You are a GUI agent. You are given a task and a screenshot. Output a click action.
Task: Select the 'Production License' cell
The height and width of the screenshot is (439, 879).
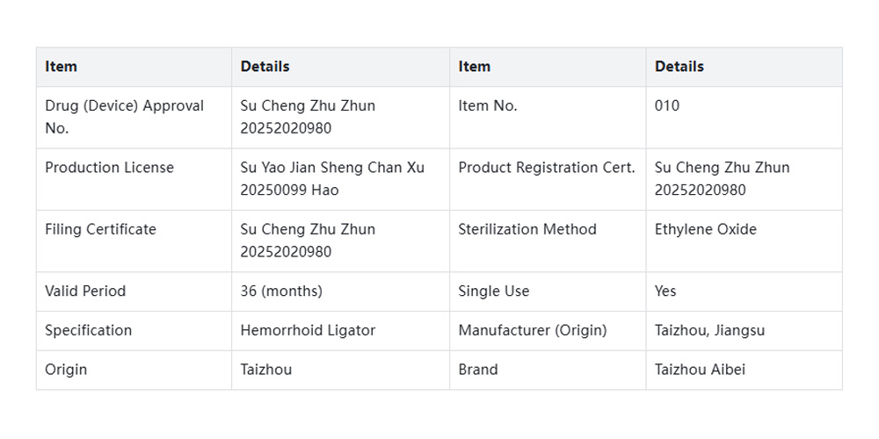[109, 168]
